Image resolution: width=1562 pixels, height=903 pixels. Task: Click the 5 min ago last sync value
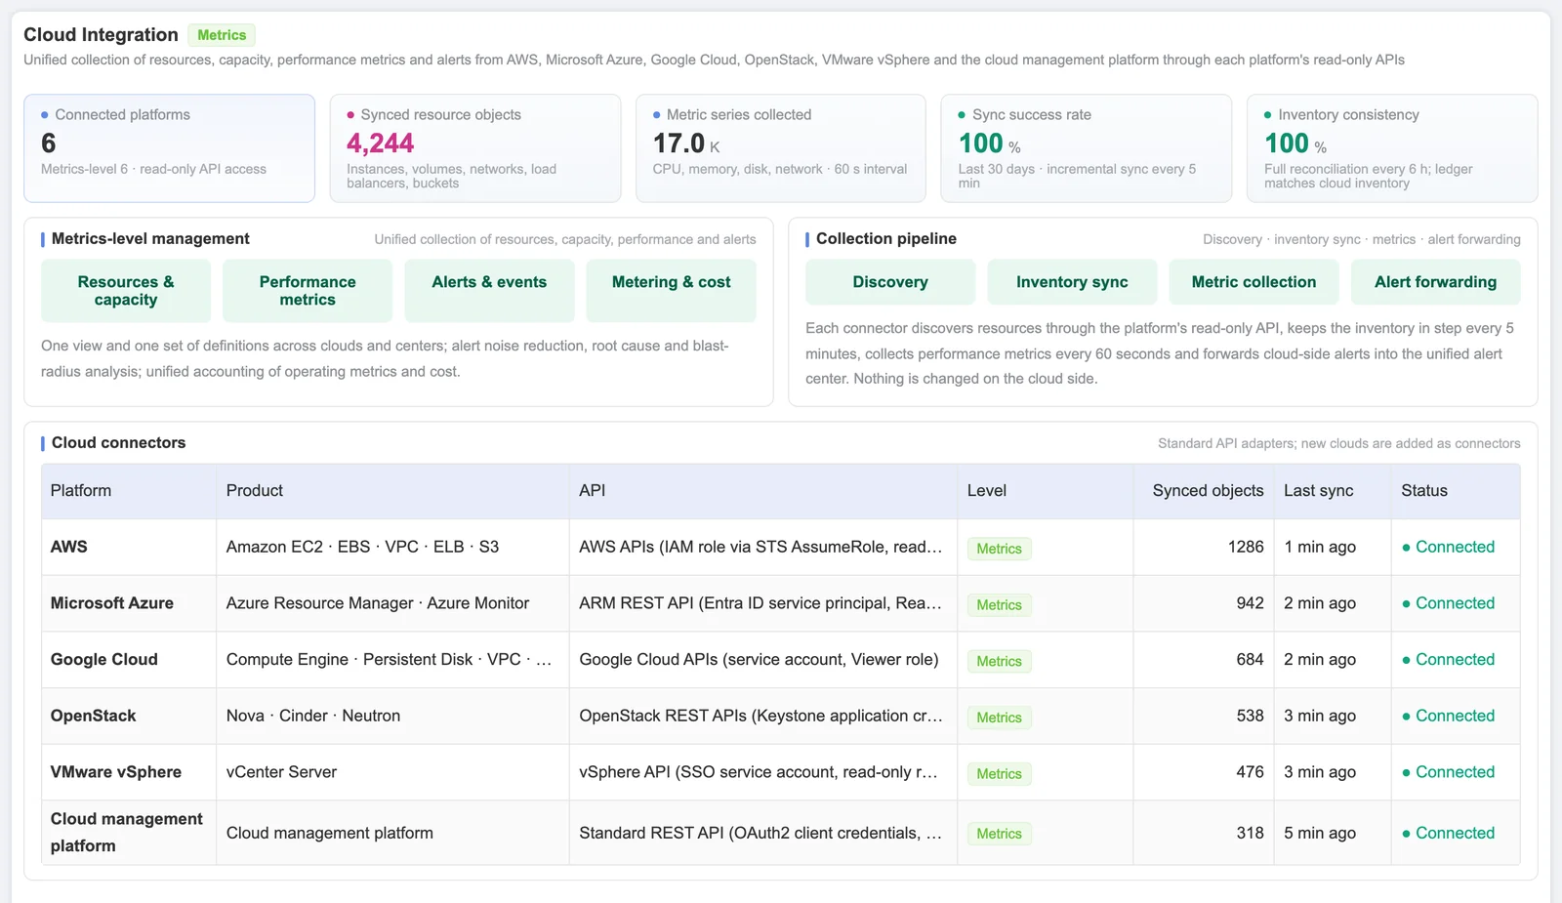pyautogui.click(x=1320, y=833)
